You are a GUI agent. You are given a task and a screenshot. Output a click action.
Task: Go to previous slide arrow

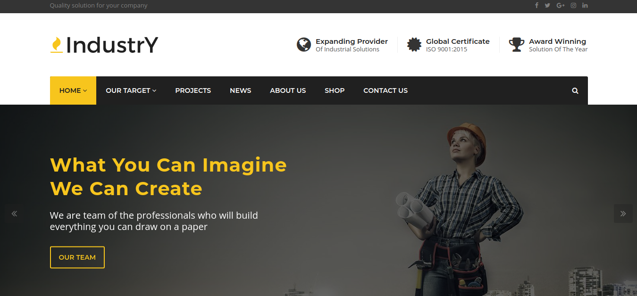tap(14, 214)
